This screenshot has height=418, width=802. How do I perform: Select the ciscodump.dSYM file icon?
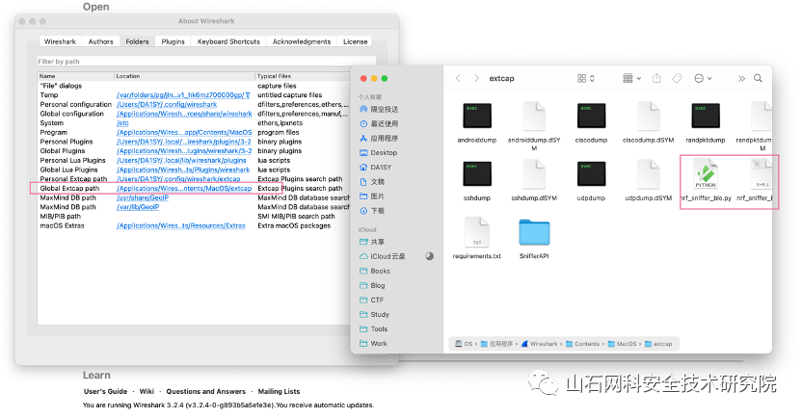648,117
